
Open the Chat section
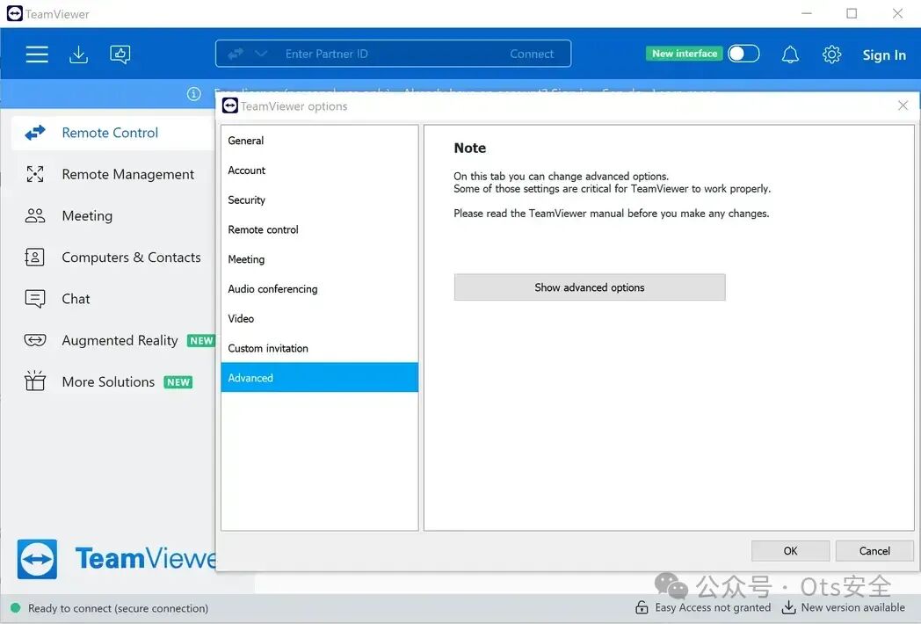[x=113, y=299]
